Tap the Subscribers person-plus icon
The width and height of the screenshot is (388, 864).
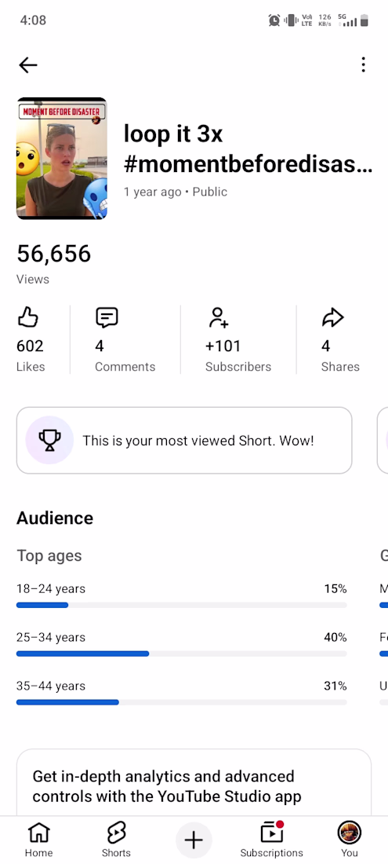click(x=218, y=317)
